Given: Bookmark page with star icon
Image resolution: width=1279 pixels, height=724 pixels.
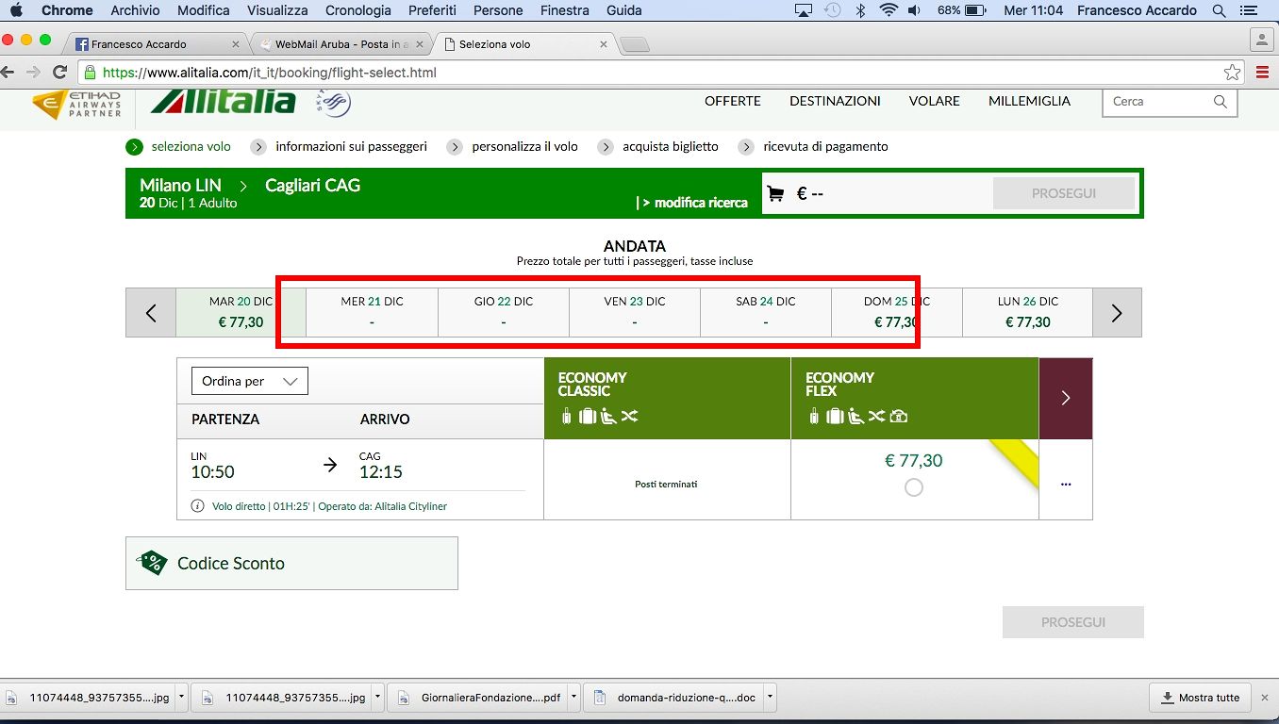Looking at the screenshot, I should [1232, 73].
